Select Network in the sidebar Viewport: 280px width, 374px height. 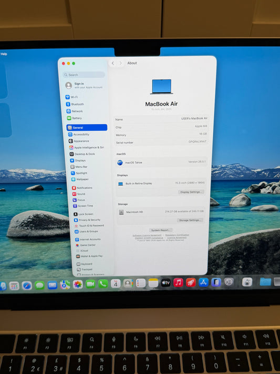tap(75, 111)
